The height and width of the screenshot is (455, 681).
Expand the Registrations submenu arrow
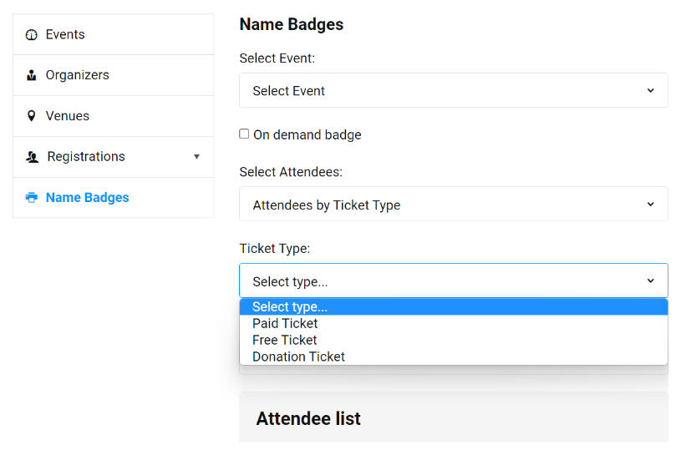click(196, 157)
